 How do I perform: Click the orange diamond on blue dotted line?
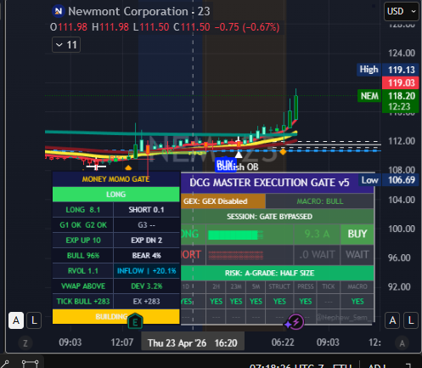[283, 152]
